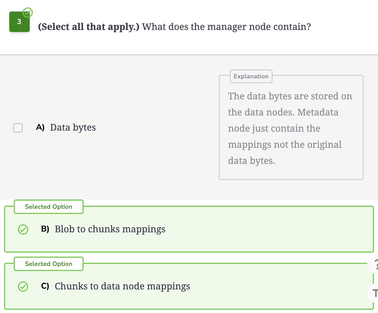
Task: Click the explanation text about data bytes
Action: [290, 128]
